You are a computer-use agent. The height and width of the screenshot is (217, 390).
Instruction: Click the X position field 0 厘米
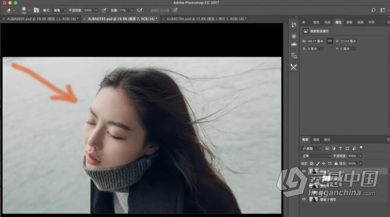point(316,49)
